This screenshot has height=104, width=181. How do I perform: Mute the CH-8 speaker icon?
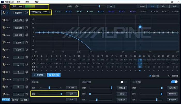click(x=27, y=65)
